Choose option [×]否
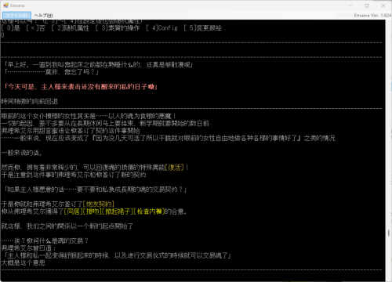Viewport: 392px width, 282px height. [35, 28]
